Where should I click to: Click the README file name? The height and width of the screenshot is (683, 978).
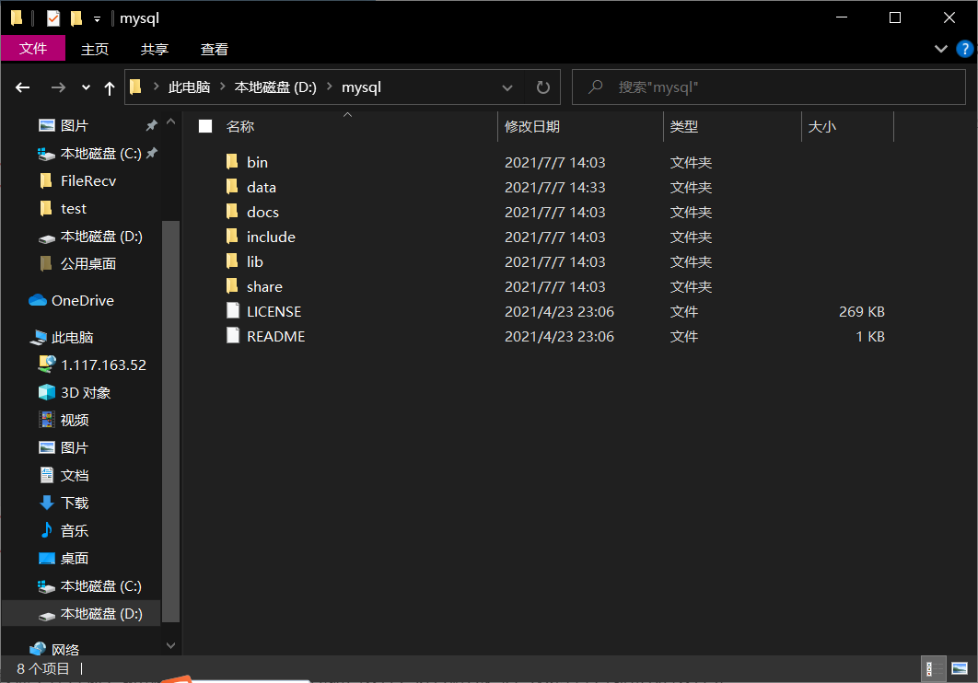(275, 337)
